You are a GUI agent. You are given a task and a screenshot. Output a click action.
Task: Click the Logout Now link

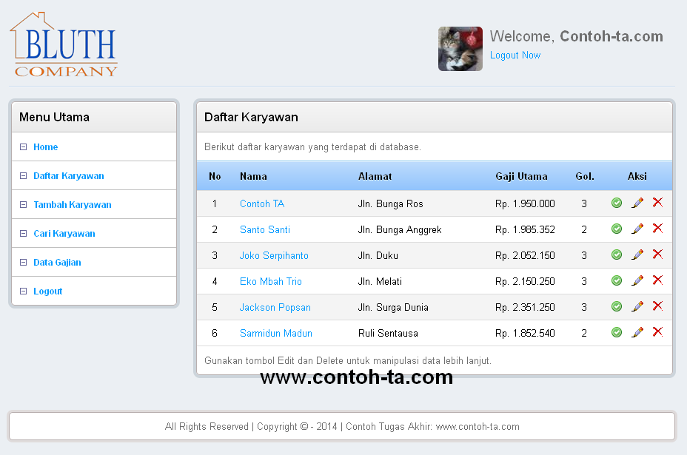click(x=515, y=55)
